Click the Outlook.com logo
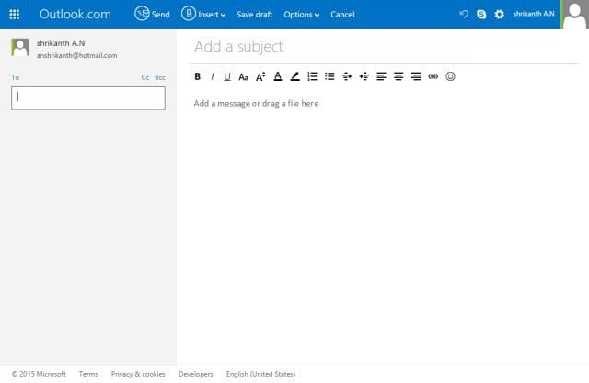 [x=75, y=15]
